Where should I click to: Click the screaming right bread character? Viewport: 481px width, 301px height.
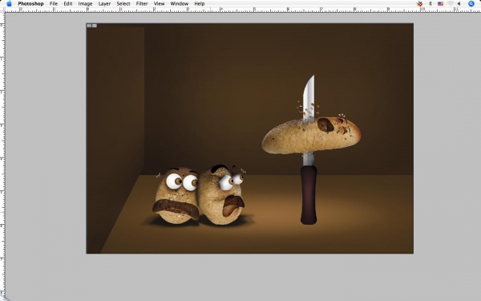(221, 195)
